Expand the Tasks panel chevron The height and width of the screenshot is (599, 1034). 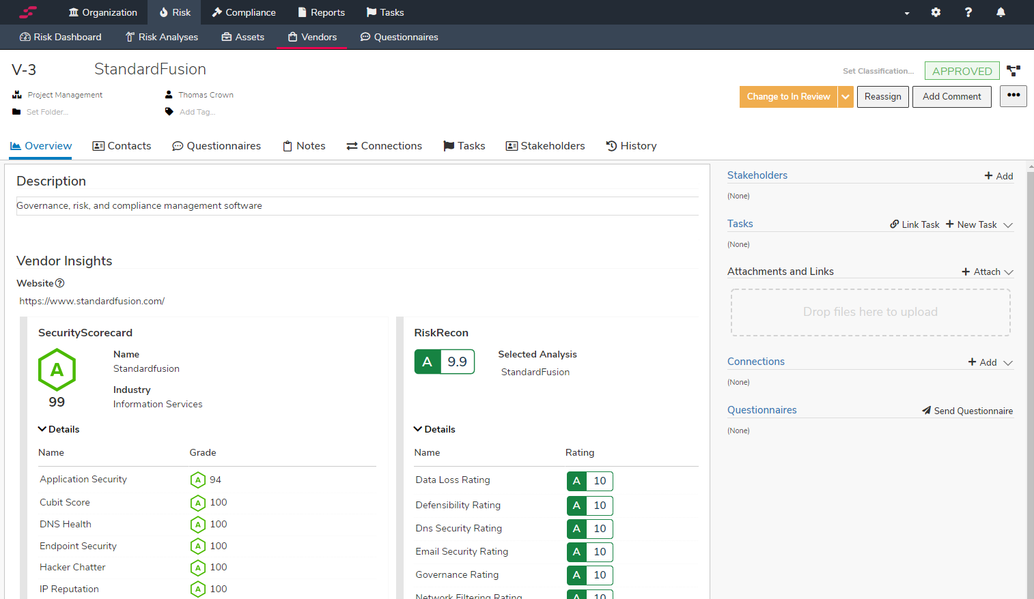[x=1008, y=225]
